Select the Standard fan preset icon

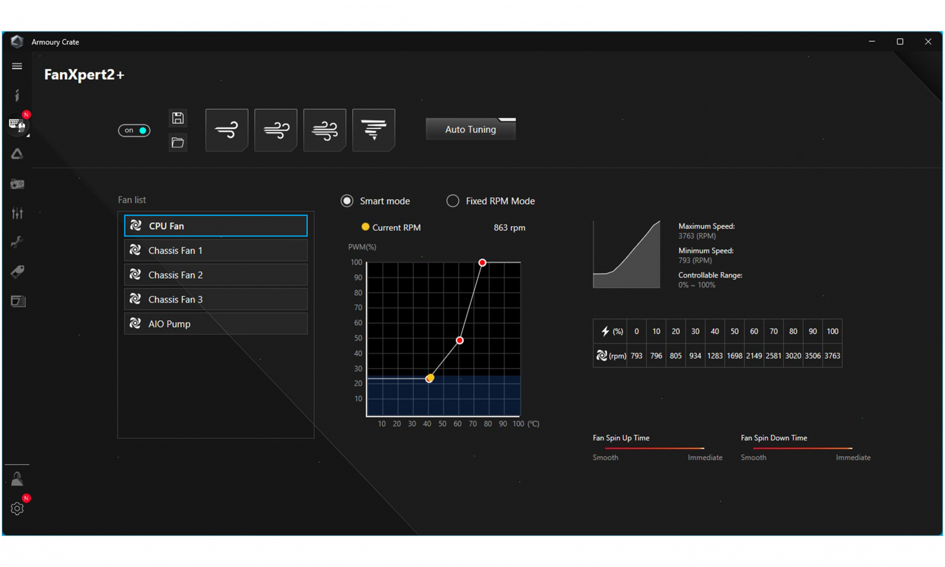[276, 130]
